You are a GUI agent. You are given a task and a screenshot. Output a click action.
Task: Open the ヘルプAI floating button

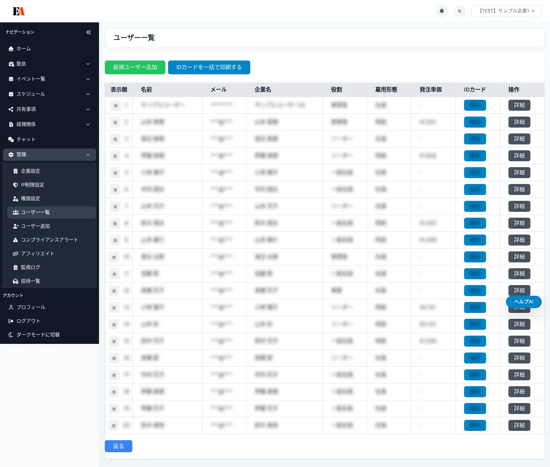524,302
